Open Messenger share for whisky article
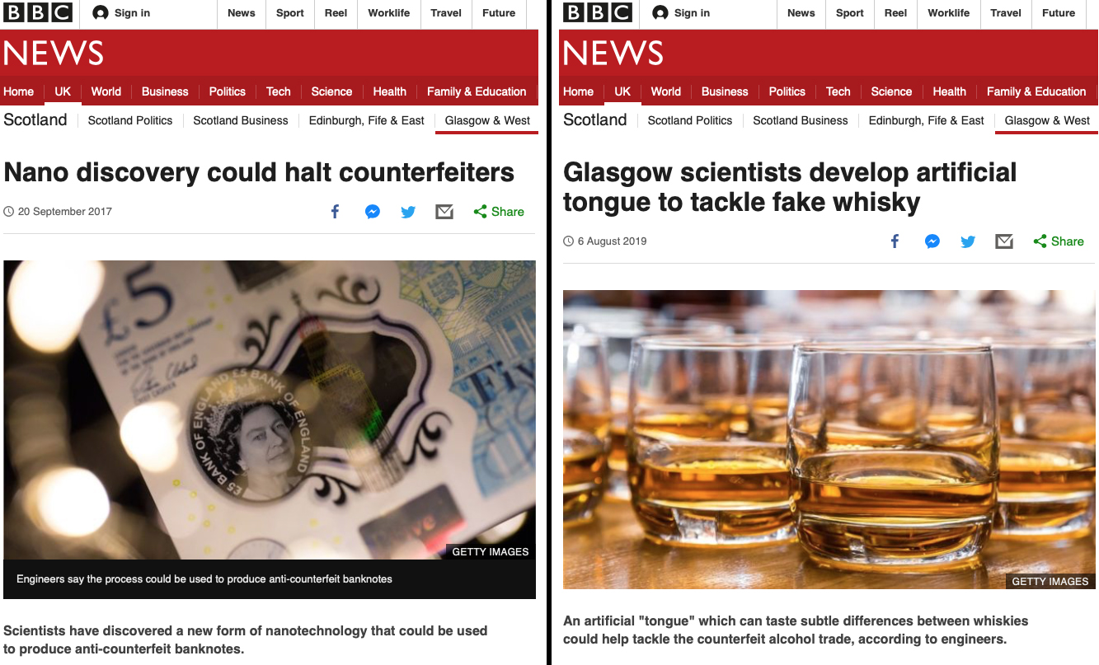This screenshot has height=665, width=1099. click(932, 241)
